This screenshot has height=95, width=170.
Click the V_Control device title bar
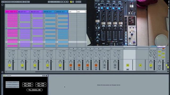(x=25, y=76)
